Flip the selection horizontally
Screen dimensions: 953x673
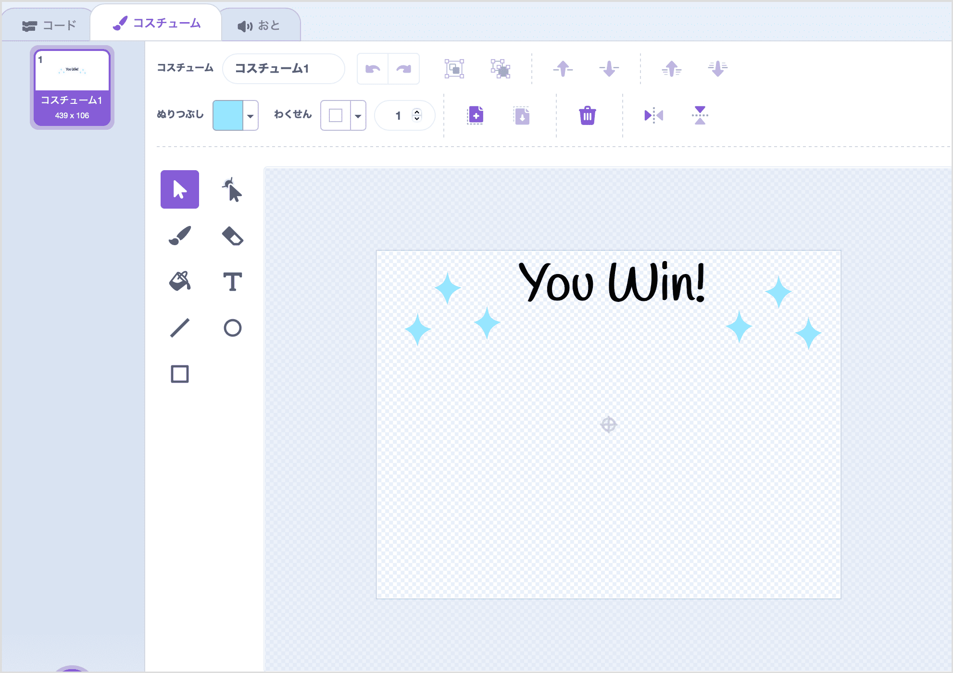click(x=653, y=115)
